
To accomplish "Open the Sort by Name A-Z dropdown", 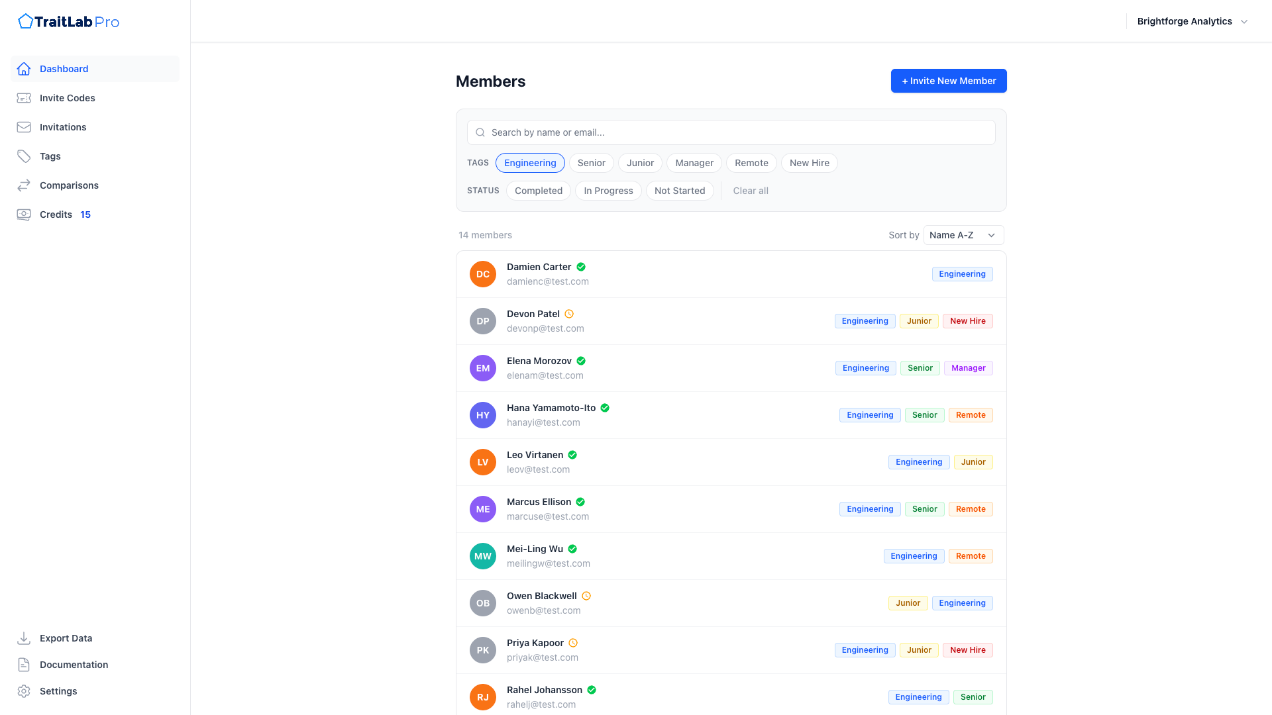I will [x=963, y=235].
